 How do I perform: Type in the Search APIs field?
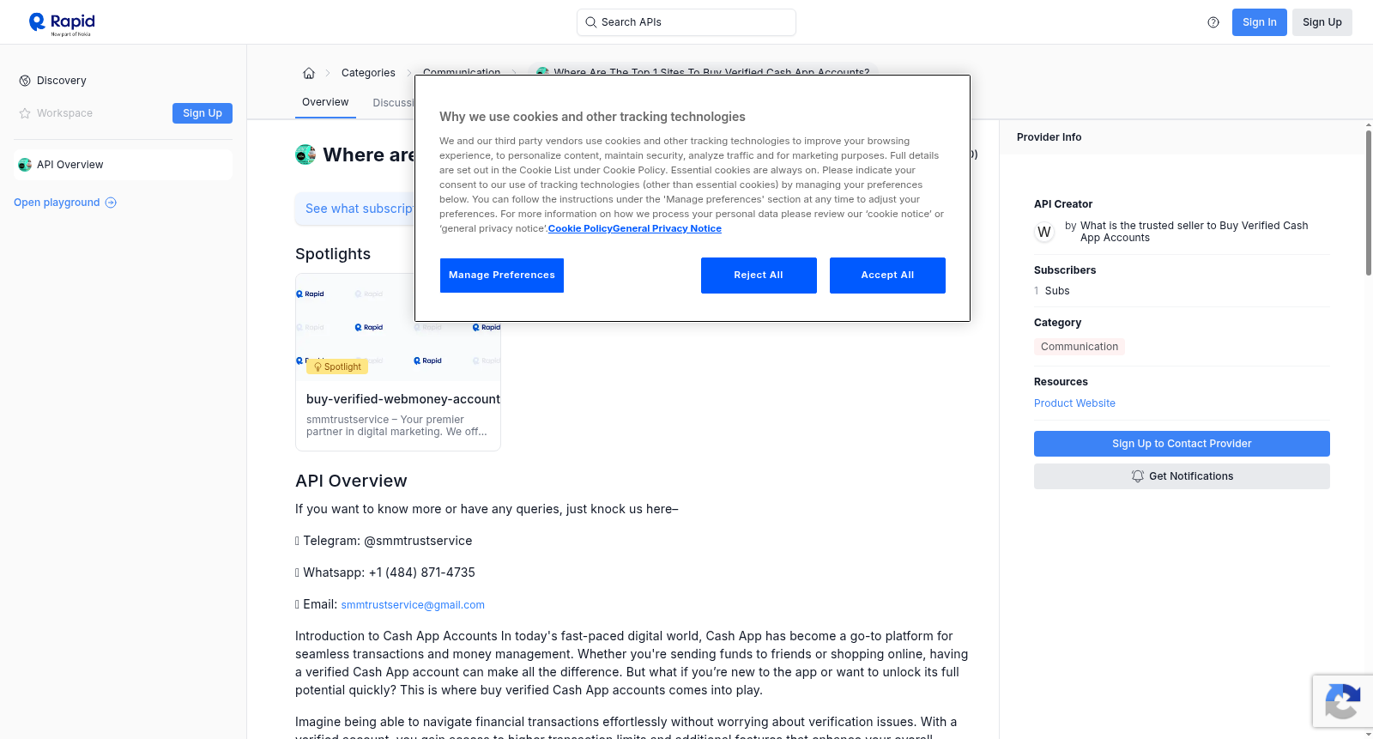click(686, 22)
